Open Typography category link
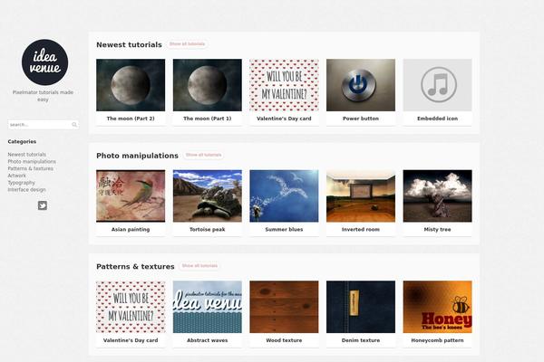Viewport: 544px width, 362px height. tap(21, 183)
